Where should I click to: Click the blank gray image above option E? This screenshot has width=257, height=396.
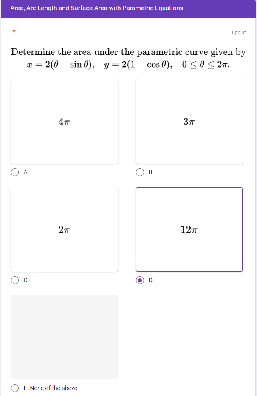pyautogui.click(x=64, y=337)
